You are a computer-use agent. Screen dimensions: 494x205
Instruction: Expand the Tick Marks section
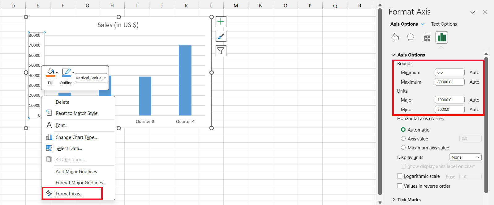click(x=393, y=200)
